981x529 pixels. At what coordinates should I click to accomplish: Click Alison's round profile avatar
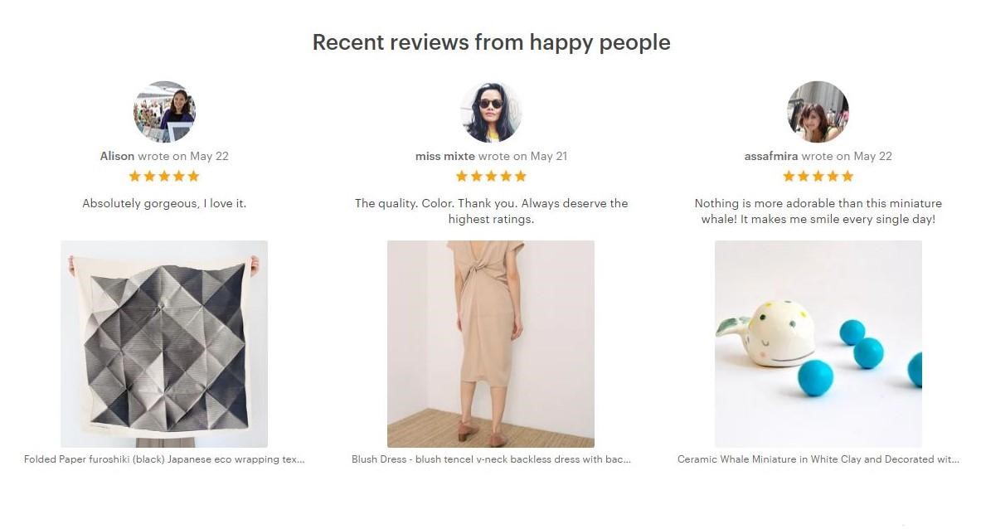(164, 112)
